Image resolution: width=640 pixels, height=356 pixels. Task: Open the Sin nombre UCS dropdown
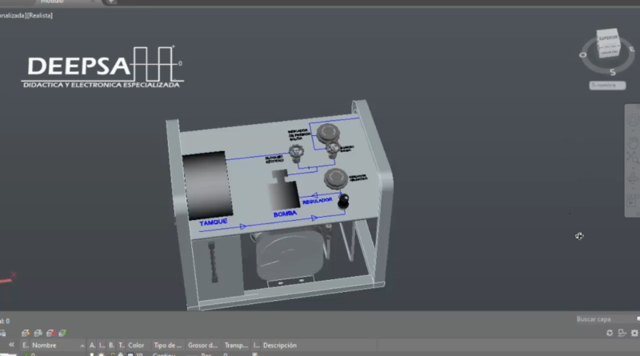tap(607, 85)
